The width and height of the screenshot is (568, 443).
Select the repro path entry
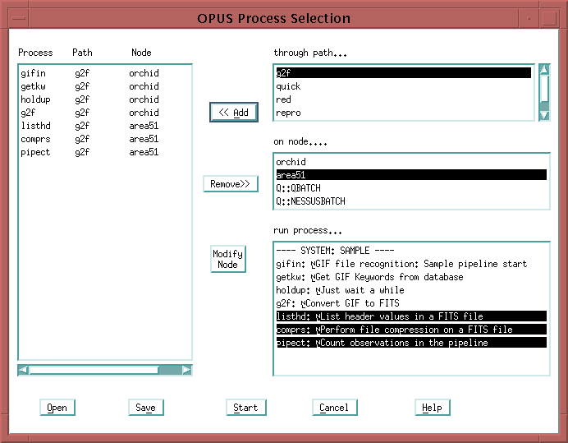289,113
